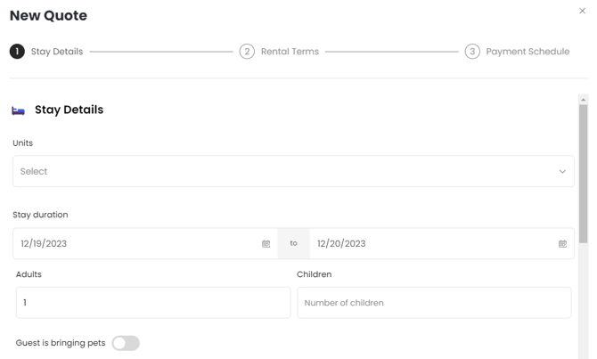Focus the Adults number field
This screenshot has height=359, width=597.
(152, 303)
